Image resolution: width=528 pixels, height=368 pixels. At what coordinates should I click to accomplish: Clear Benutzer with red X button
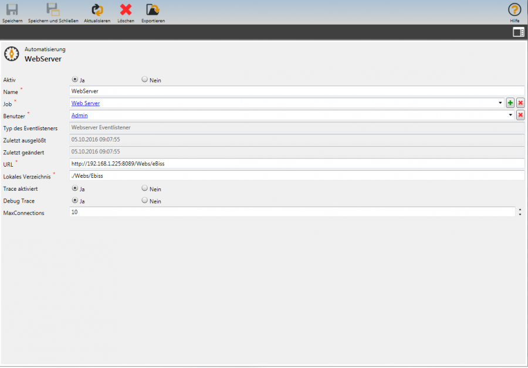520,115
